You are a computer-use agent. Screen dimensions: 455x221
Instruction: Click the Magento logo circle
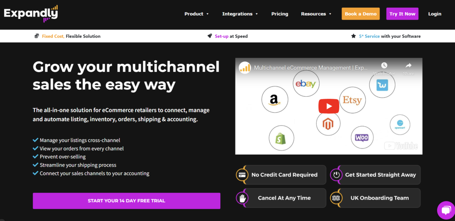[x=328, y=124]
